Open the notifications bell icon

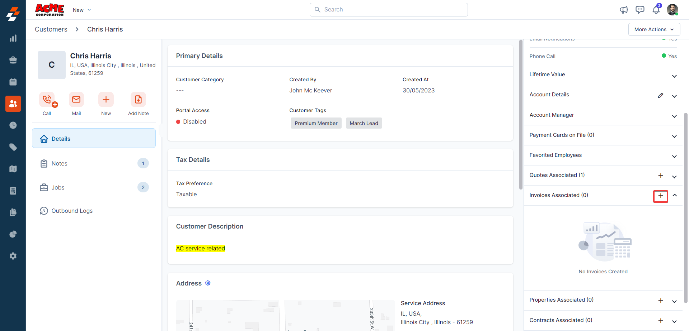click(x=656, y=10)
